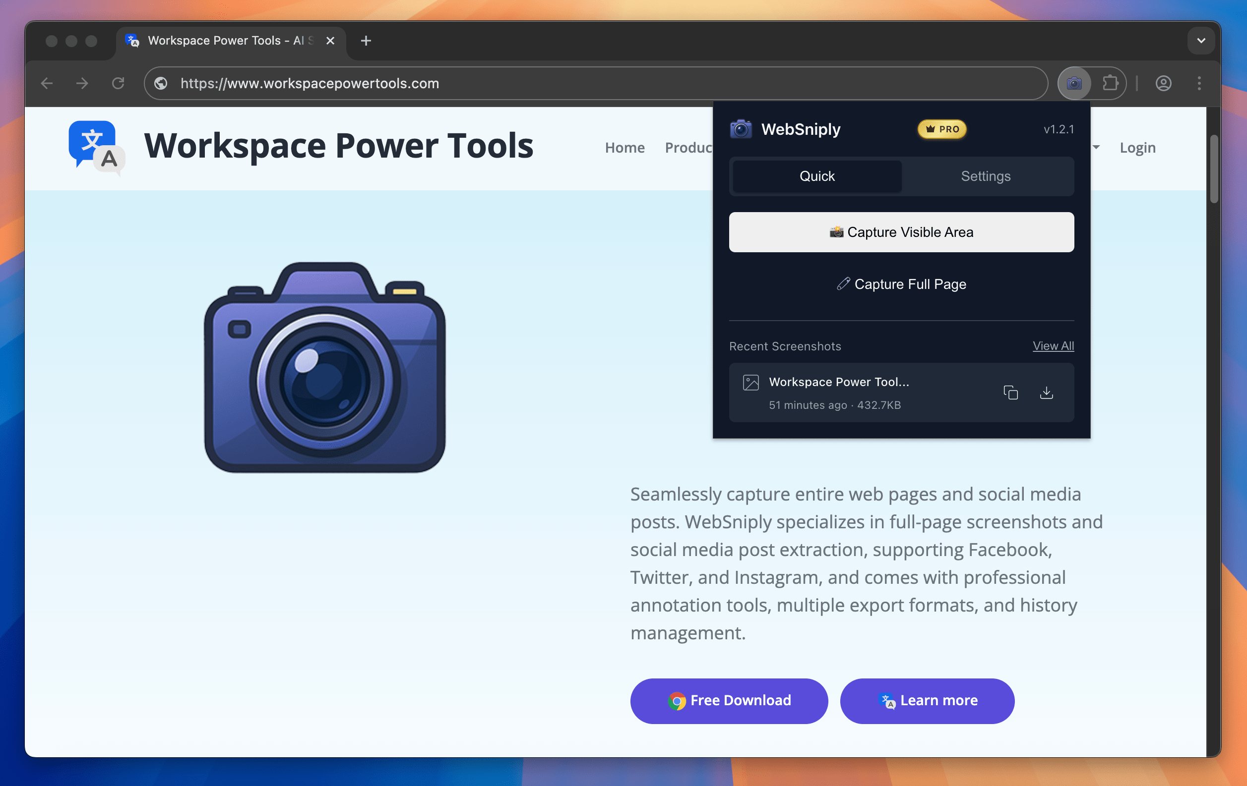Viewport: 1247px width, 786px height.
Task: Open the browser three-dot menu
Action: coord(1199,83)
